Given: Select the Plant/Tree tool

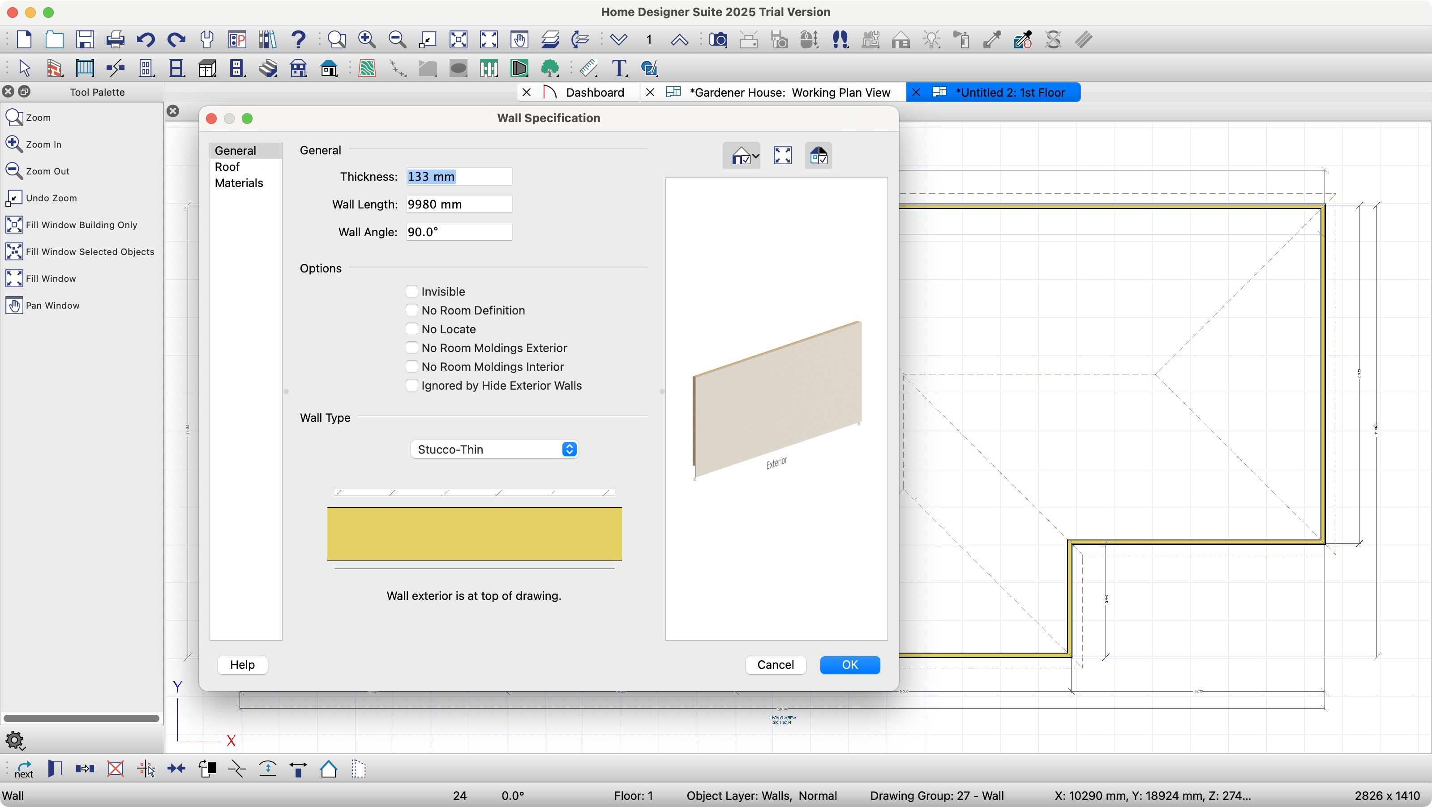Looking at the screenshot, I should (550, 68).
